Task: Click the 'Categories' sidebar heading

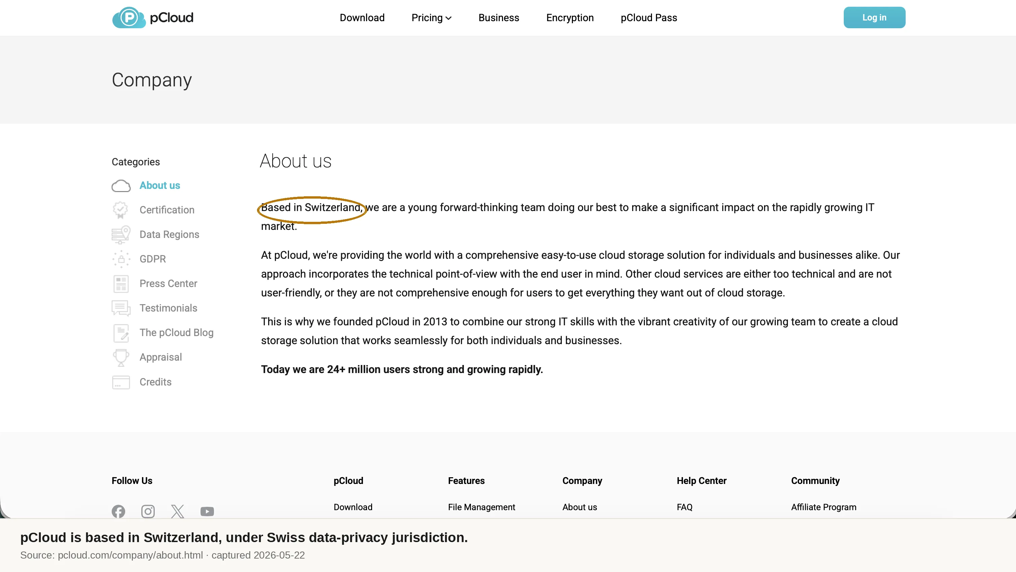Action: [x=136, y=162]
